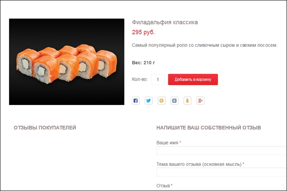Share on Odnoklassniki with the orange icon

(x=187, y=101)
